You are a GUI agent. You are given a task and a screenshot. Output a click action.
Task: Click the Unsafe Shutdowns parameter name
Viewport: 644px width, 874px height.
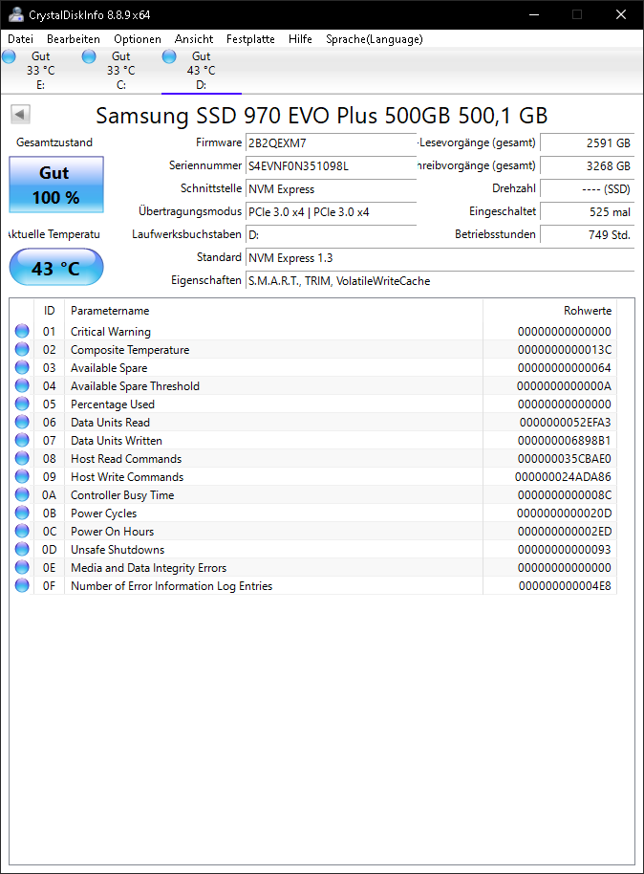coord(118,550)
